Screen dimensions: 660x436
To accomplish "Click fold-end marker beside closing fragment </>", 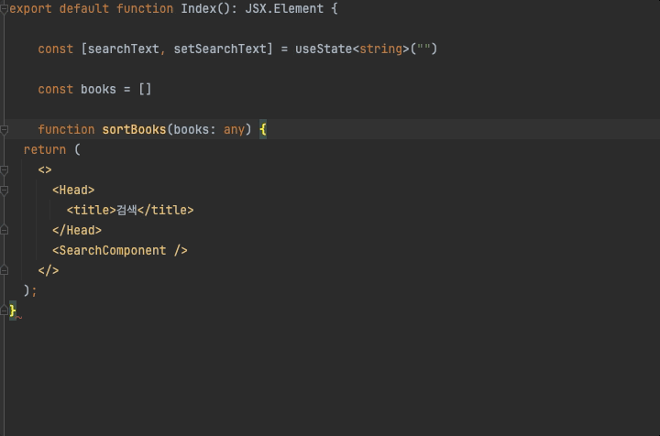I will (5, 270).
